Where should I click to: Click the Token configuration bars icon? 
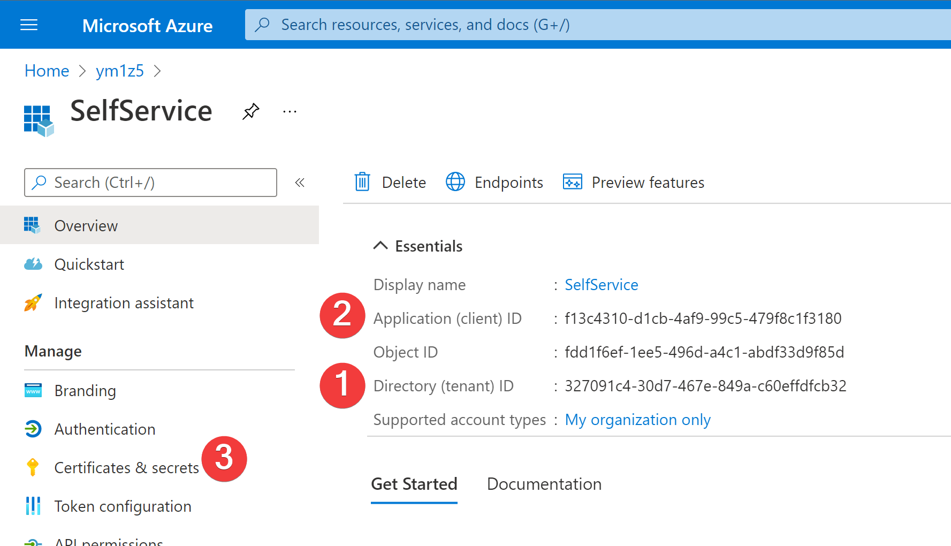(33, 506)
